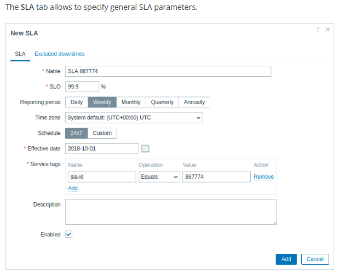Click the help question mark icon
Image resolution: width=356 pixels, height=279 pixels.
tap(318, 30)
